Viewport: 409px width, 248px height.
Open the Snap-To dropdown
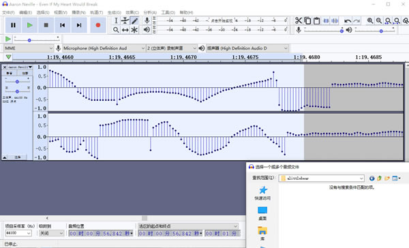(51, 233)
